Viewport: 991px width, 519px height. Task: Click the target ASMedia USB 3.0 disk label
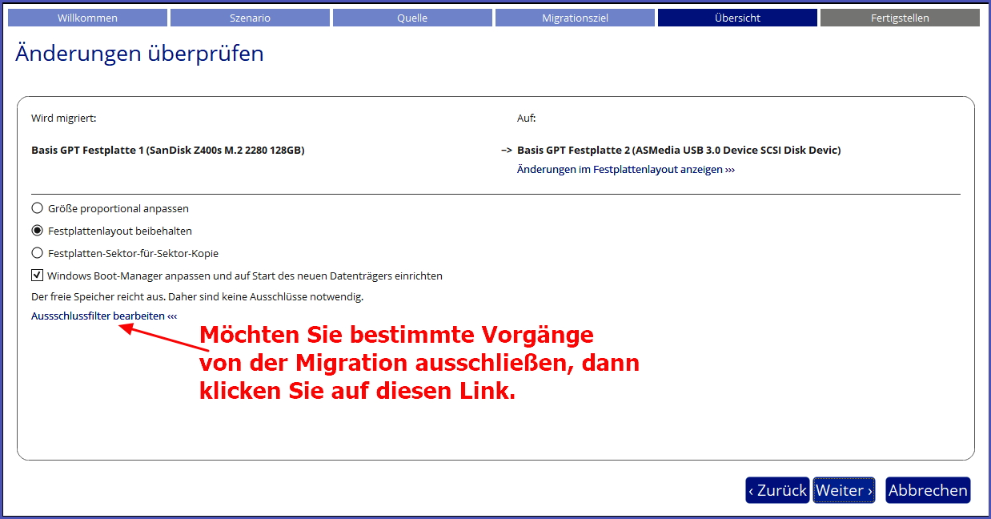[x=679, y=150]
